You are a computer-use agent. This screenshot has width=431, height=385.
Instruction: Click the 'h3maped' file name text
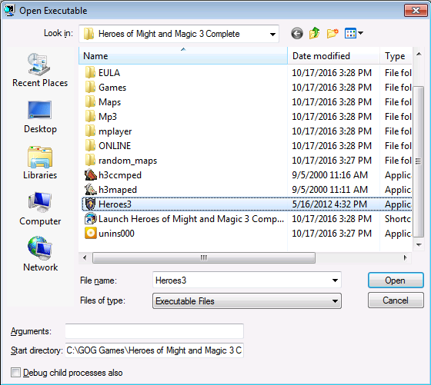coord(118,190)
